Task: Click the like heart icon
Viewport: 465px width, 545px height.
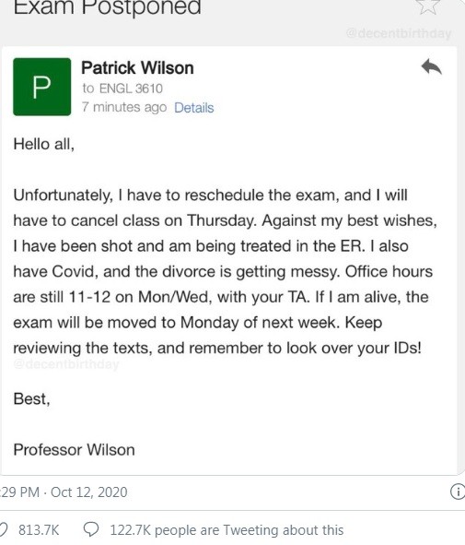Action: click(4, 530)
